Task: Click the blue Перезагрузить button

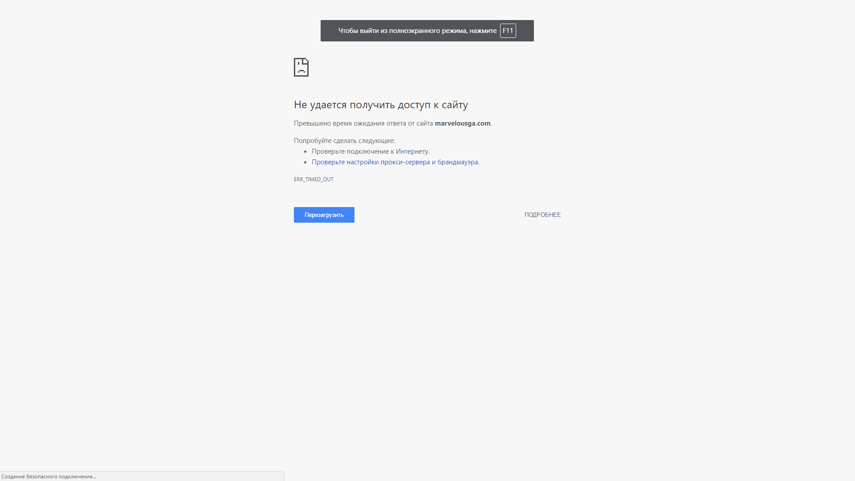Action: pyautogui.click(x=324, y=215)
